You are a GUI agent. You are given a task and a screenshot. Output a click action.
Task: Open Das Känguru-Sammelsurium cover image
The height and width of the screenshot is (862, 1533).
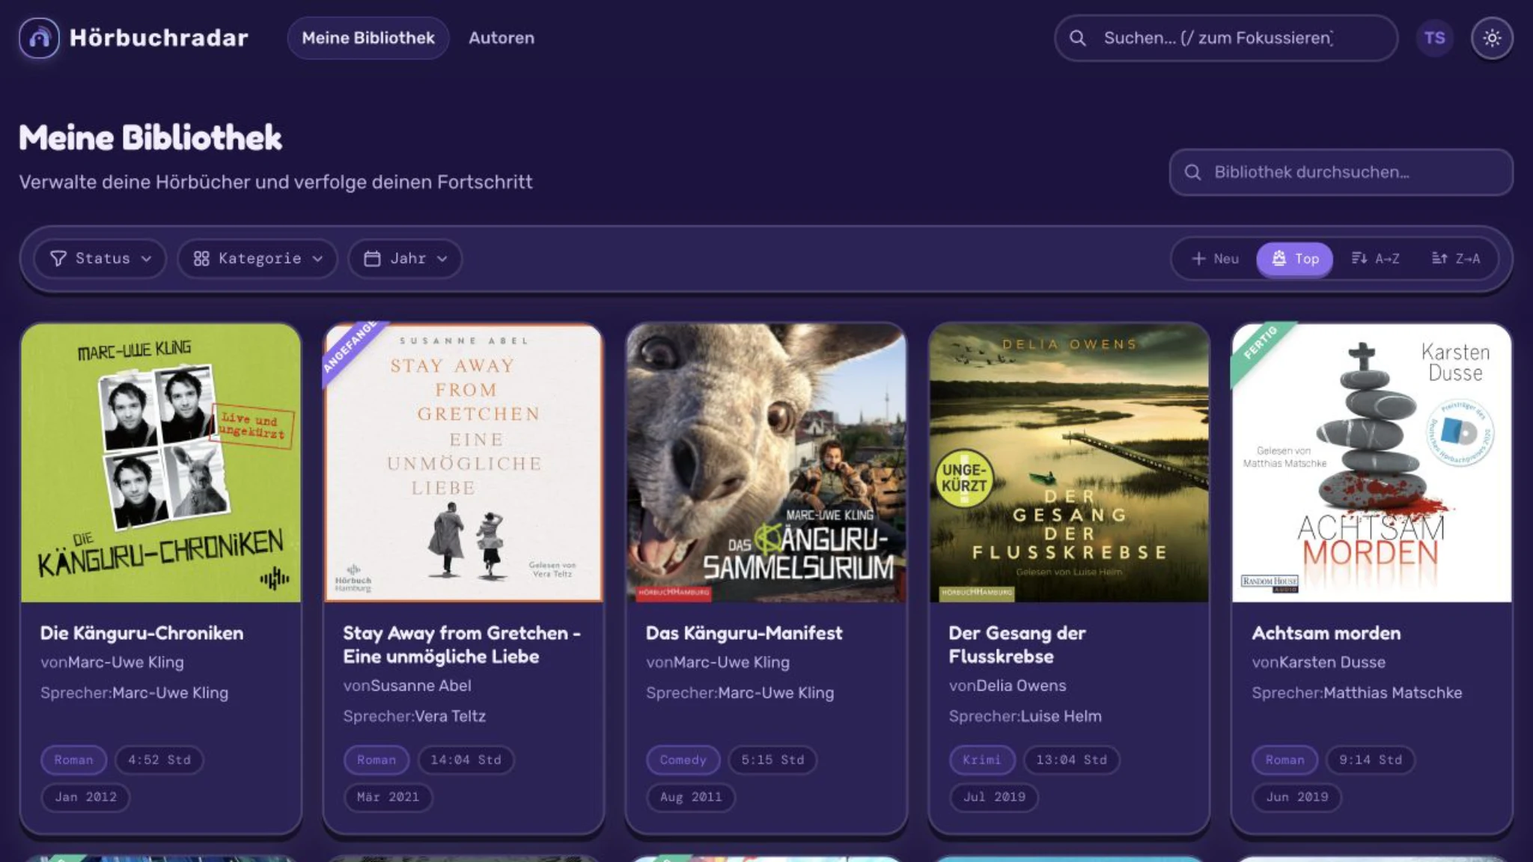pos(766,463)
